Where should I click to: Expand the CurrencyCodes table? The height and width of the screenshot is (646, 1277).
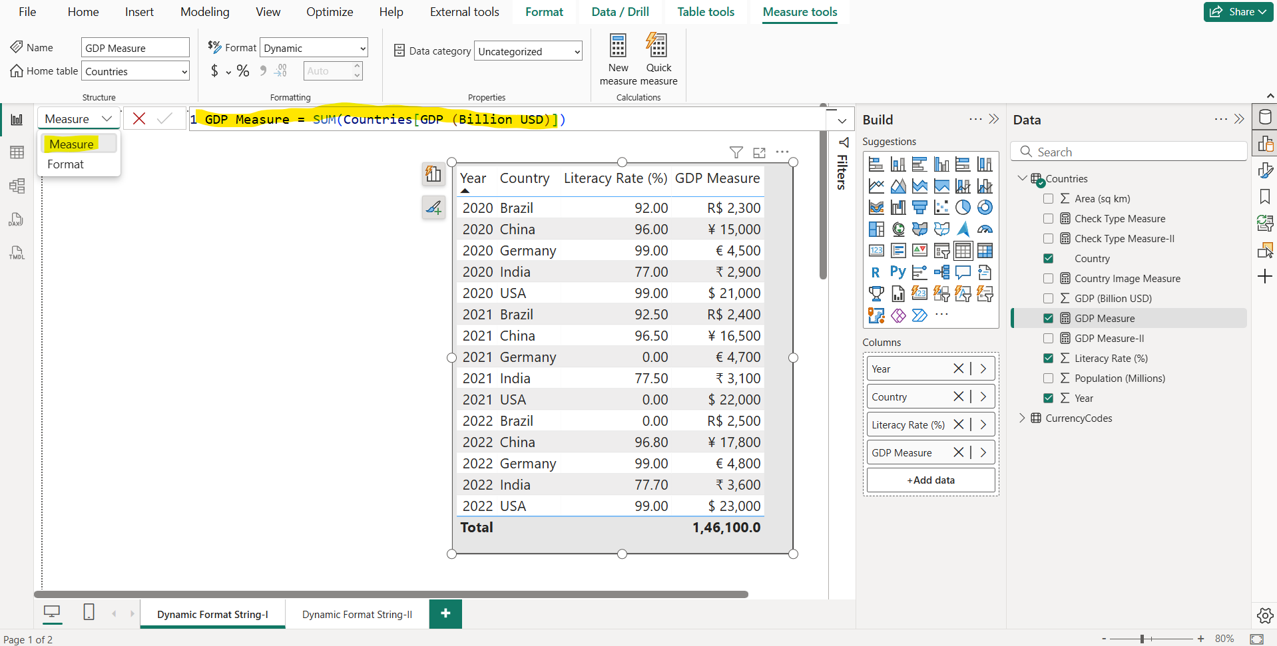tap(1022, 418)
